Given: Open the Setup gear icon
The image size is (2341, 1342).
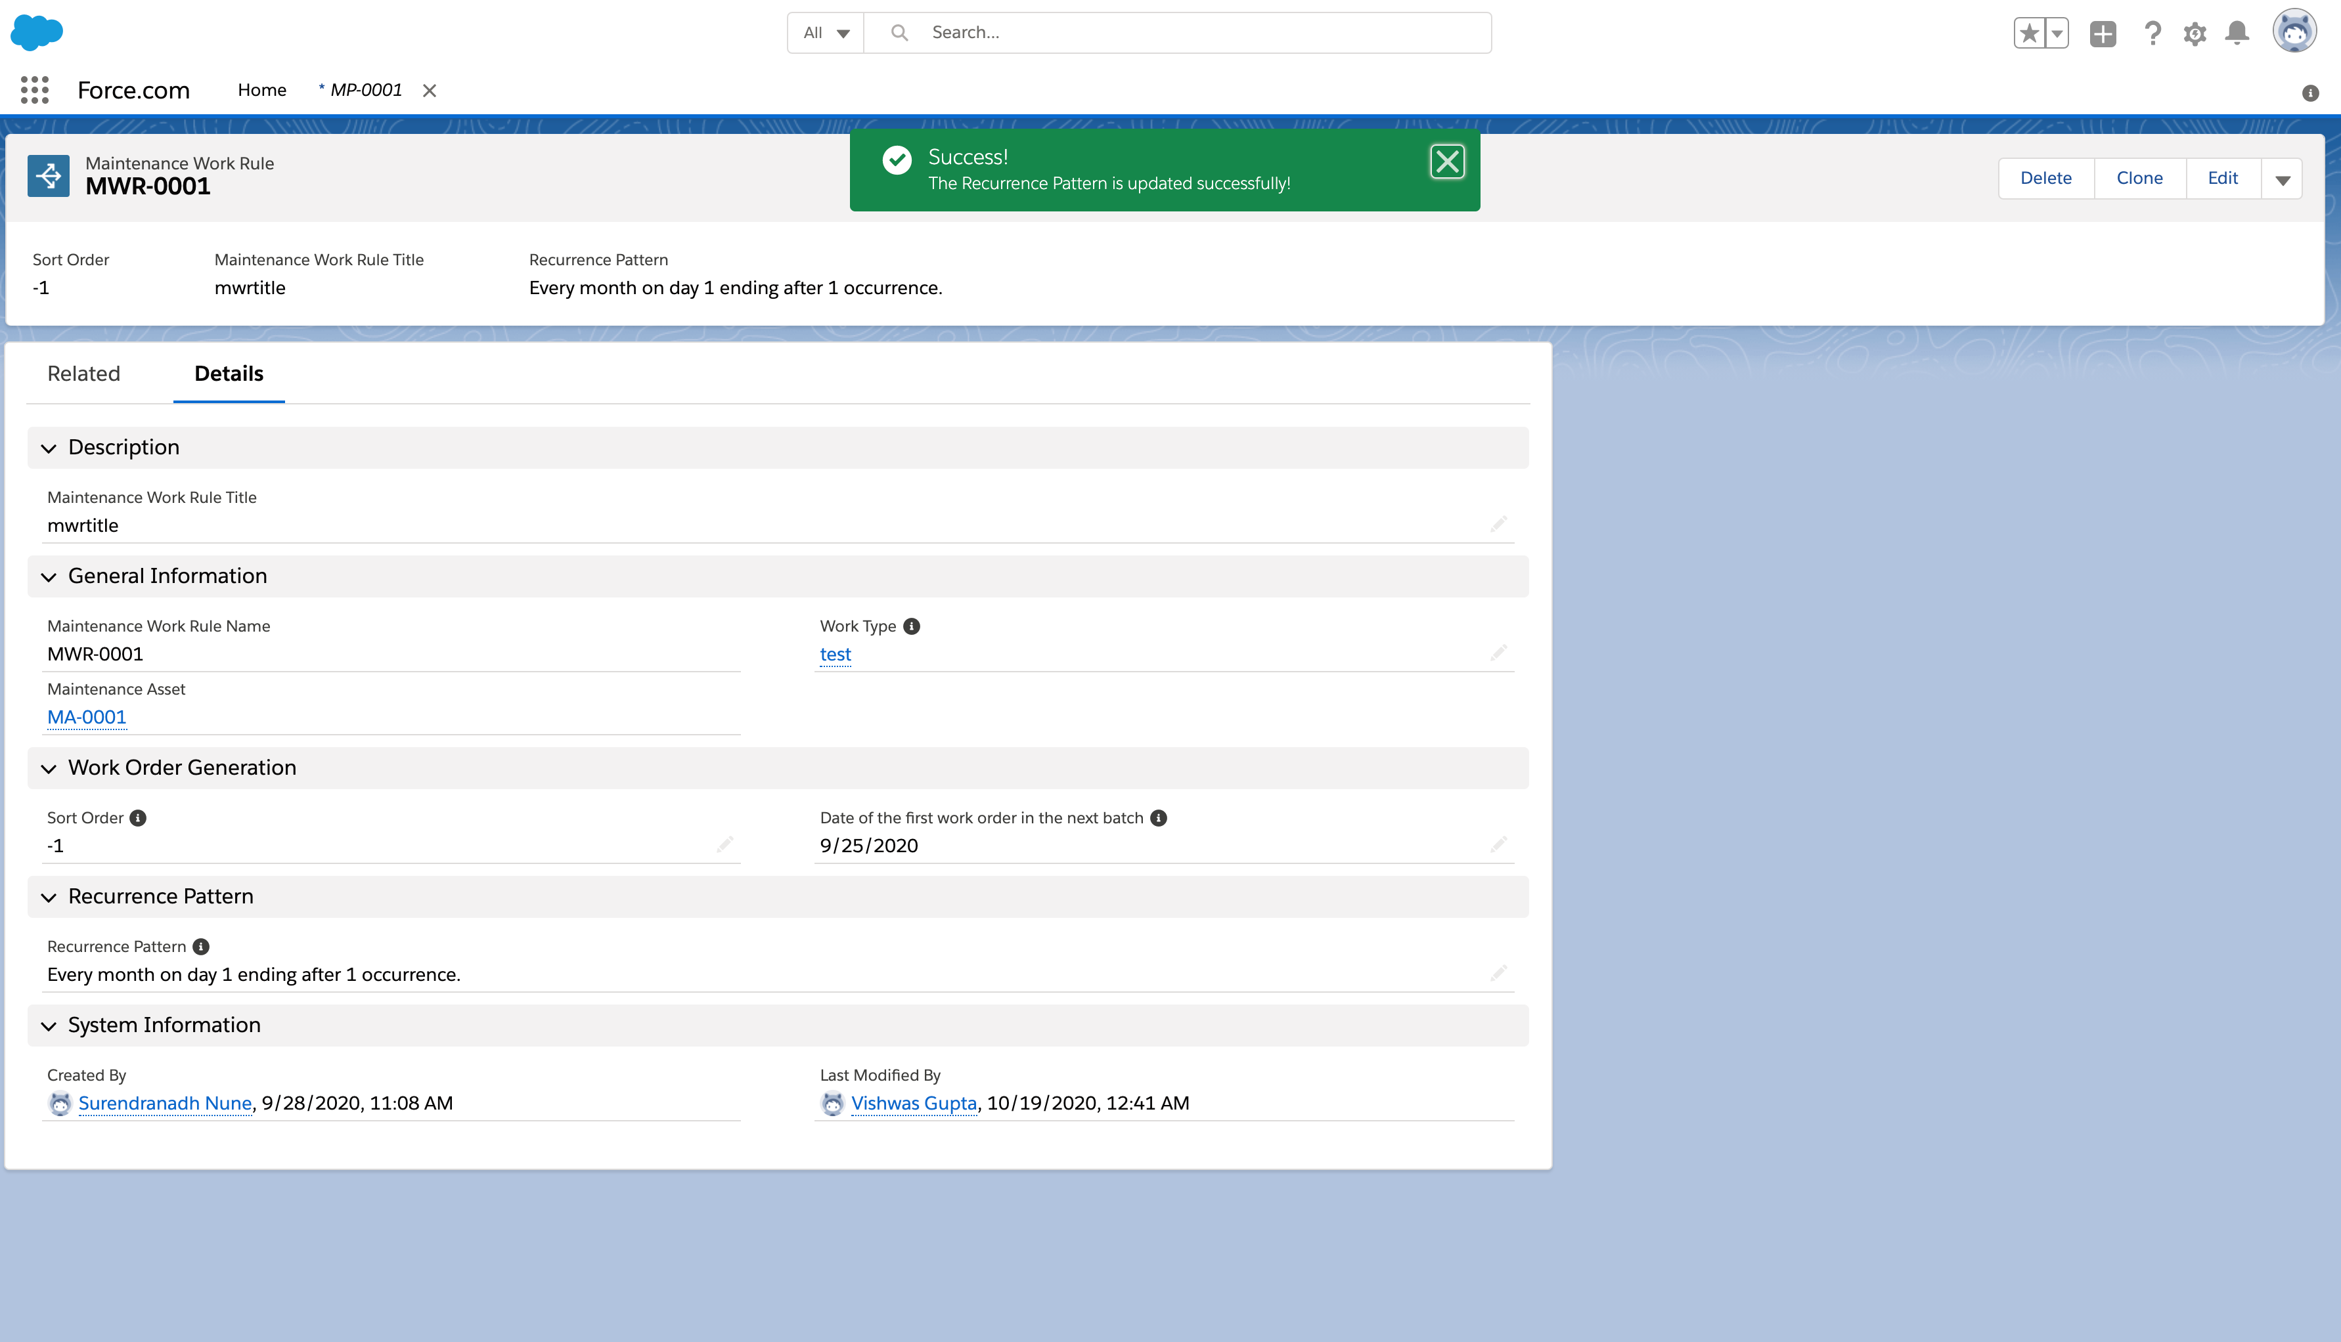Looking at the screenshot, I should pyautogui.click(x=2195, y=33).
